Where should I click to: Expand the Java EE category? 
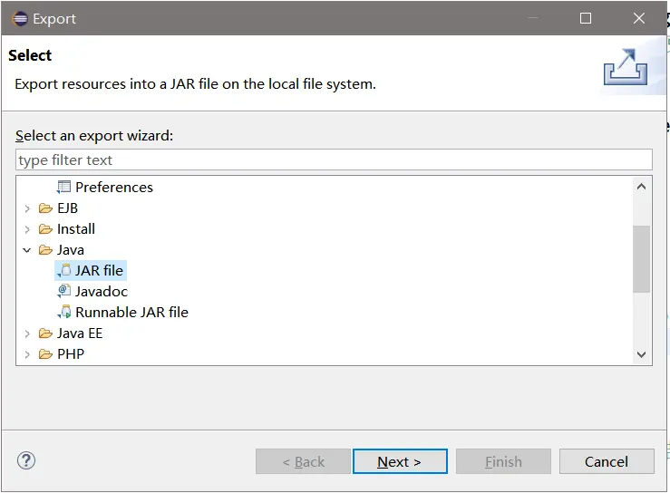(x=27, y=333)
